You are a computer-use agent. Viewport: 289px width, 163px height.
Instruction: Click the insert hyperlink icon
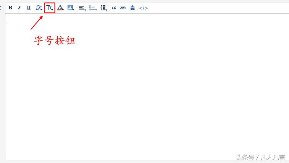(x=123, y=8)
